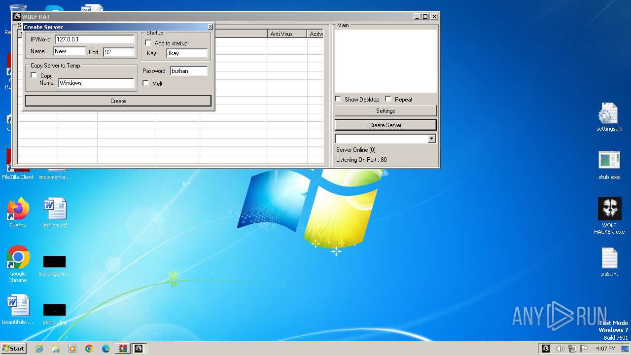Click the WOLF RAT title bar icon
Image resolution: width=631 pixels, height=355 pixels.
(x=17, y=16)
